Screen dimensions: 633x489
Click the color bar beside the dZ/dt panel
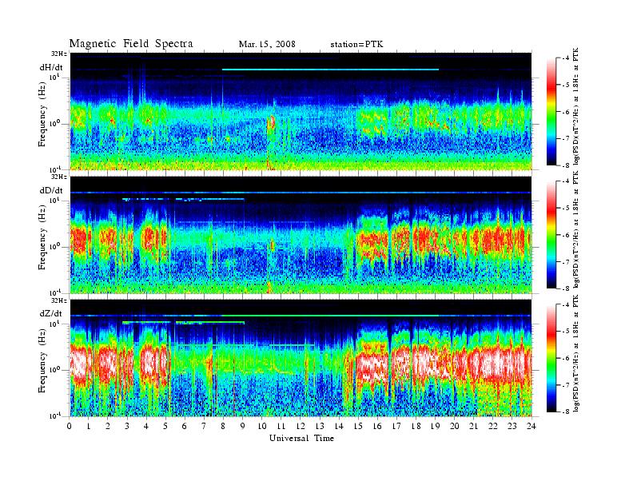[551, 358]
